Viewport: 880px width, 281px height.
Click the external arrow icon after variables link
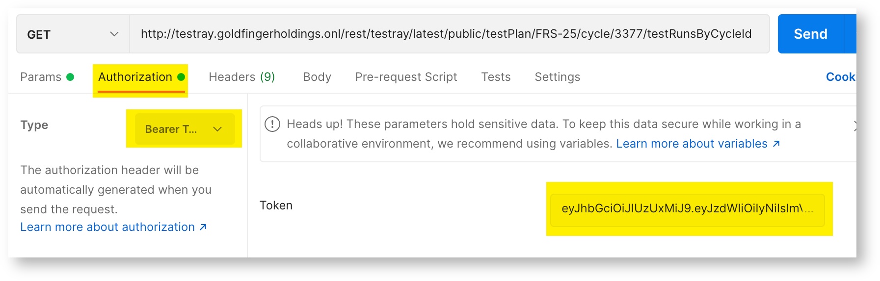coord(776,144)
